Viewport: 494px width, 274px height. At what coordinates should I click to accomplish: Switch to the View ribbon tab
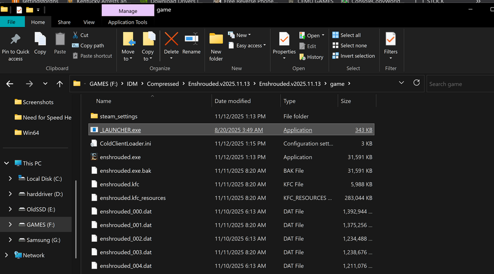(x=89, y=22)
